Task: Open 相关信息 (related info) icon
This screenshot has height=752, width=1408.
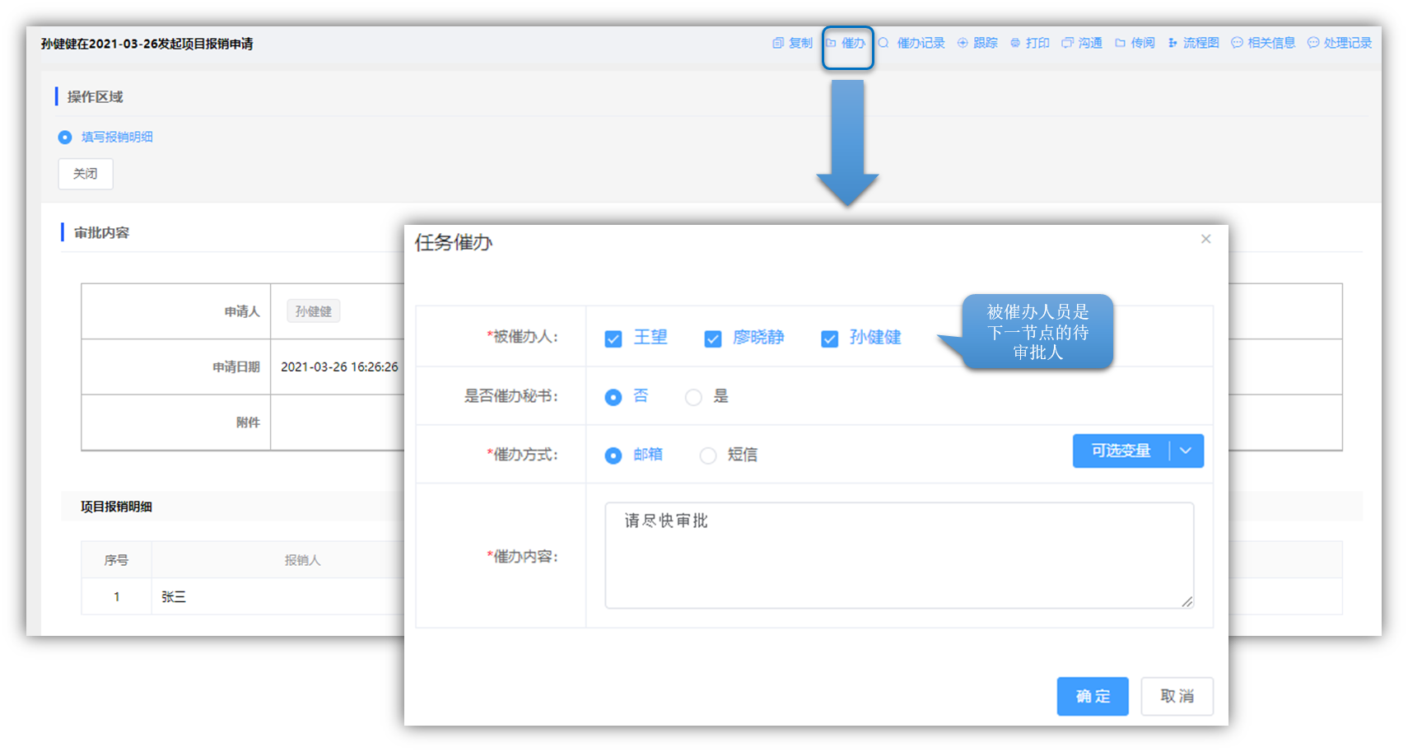Action: 1237,43
